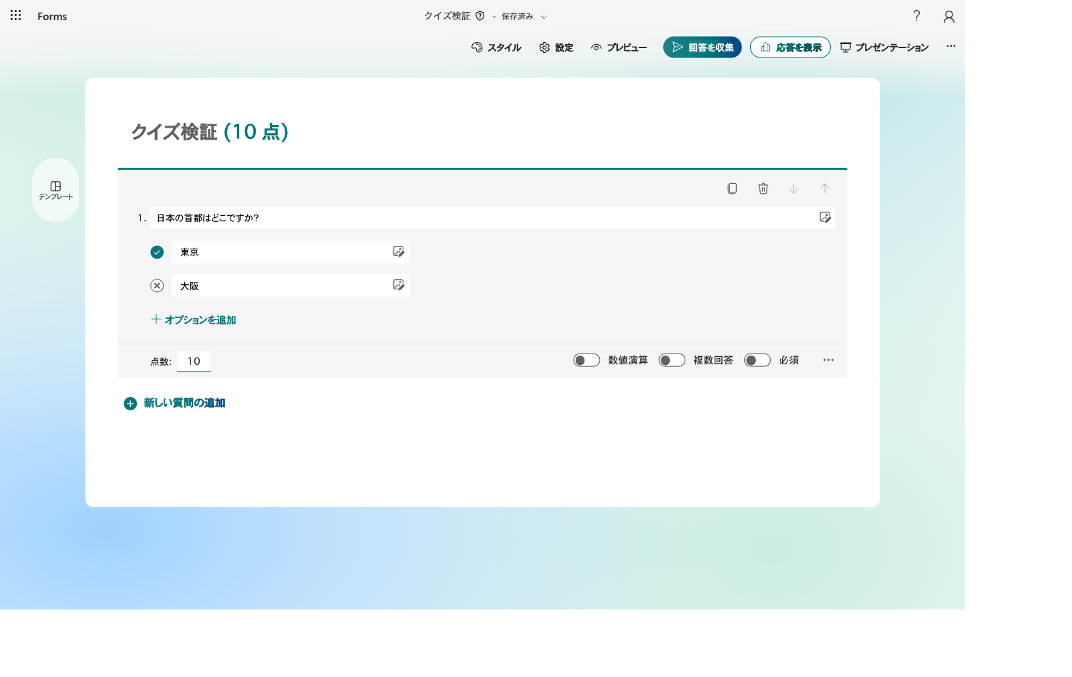Click the copy question icon
Viewport: 1072px width, 677px height.
tap(732, 188)
